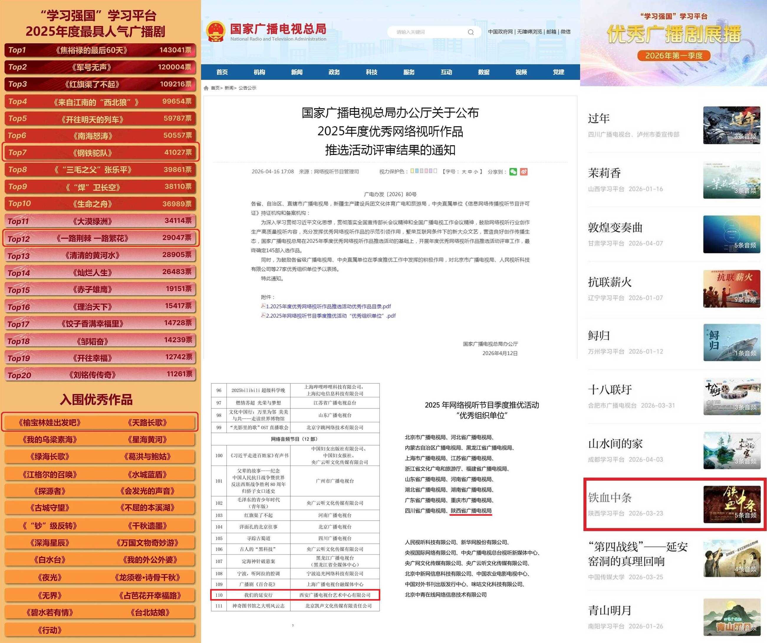Image resolution: width=767 pixels, height=643 pixels.
Task: Switch to the 新闻 navigation tab
Action: pyautogui.click(x=297, y=72)
